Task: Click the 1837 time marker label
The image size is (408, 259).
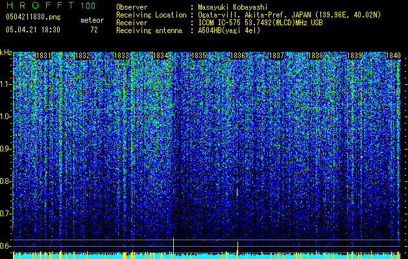Action: (276, 56)
